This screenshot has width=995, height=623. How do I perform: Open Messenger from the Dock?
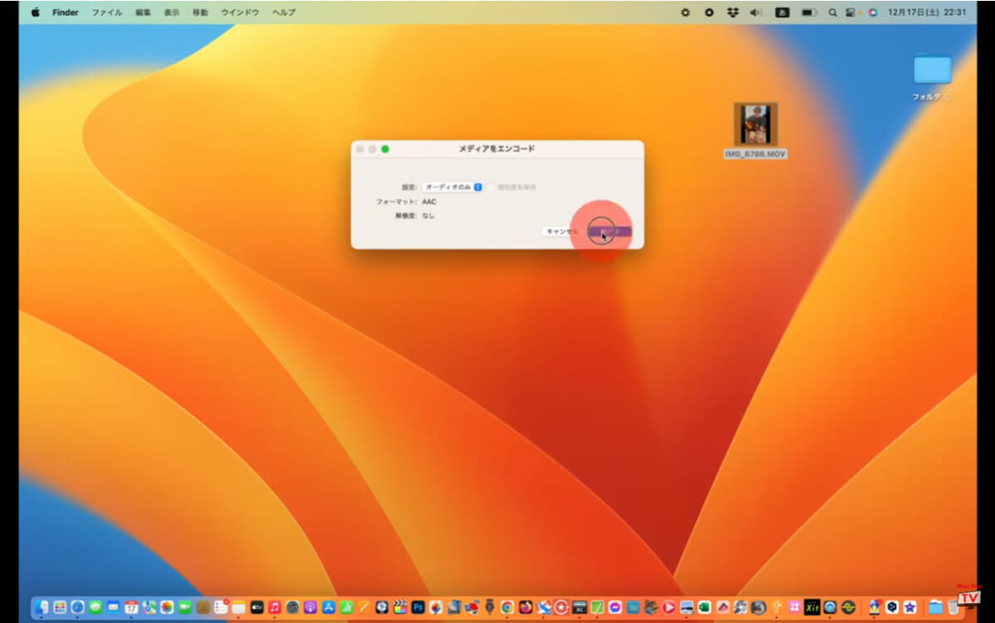click(x=615, y=607)
